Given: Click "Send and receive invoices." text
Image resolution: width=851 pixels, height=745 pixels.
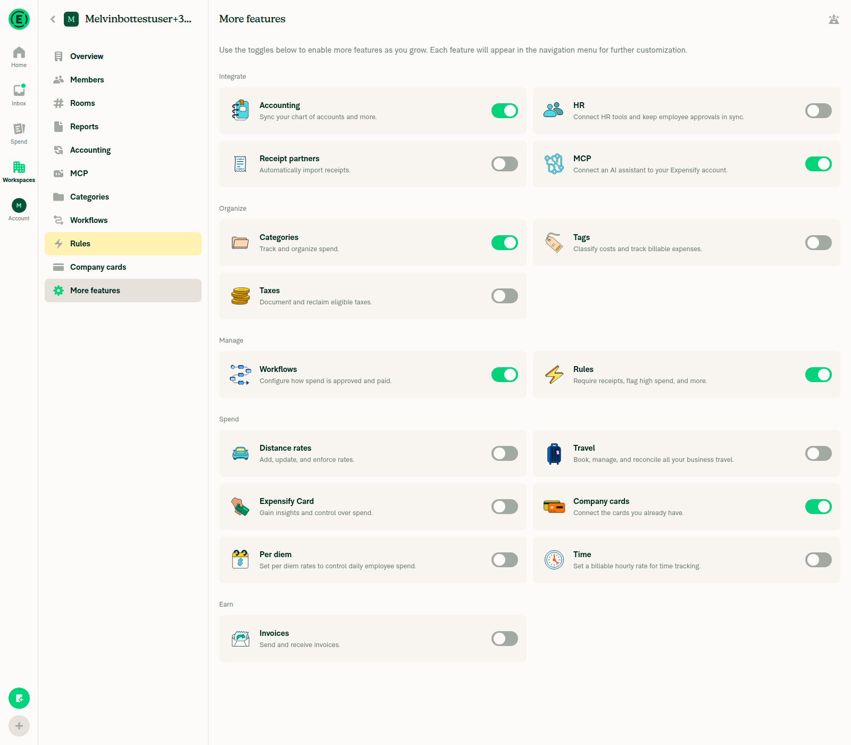Looking at the screenshot, I should pos(299,645).
